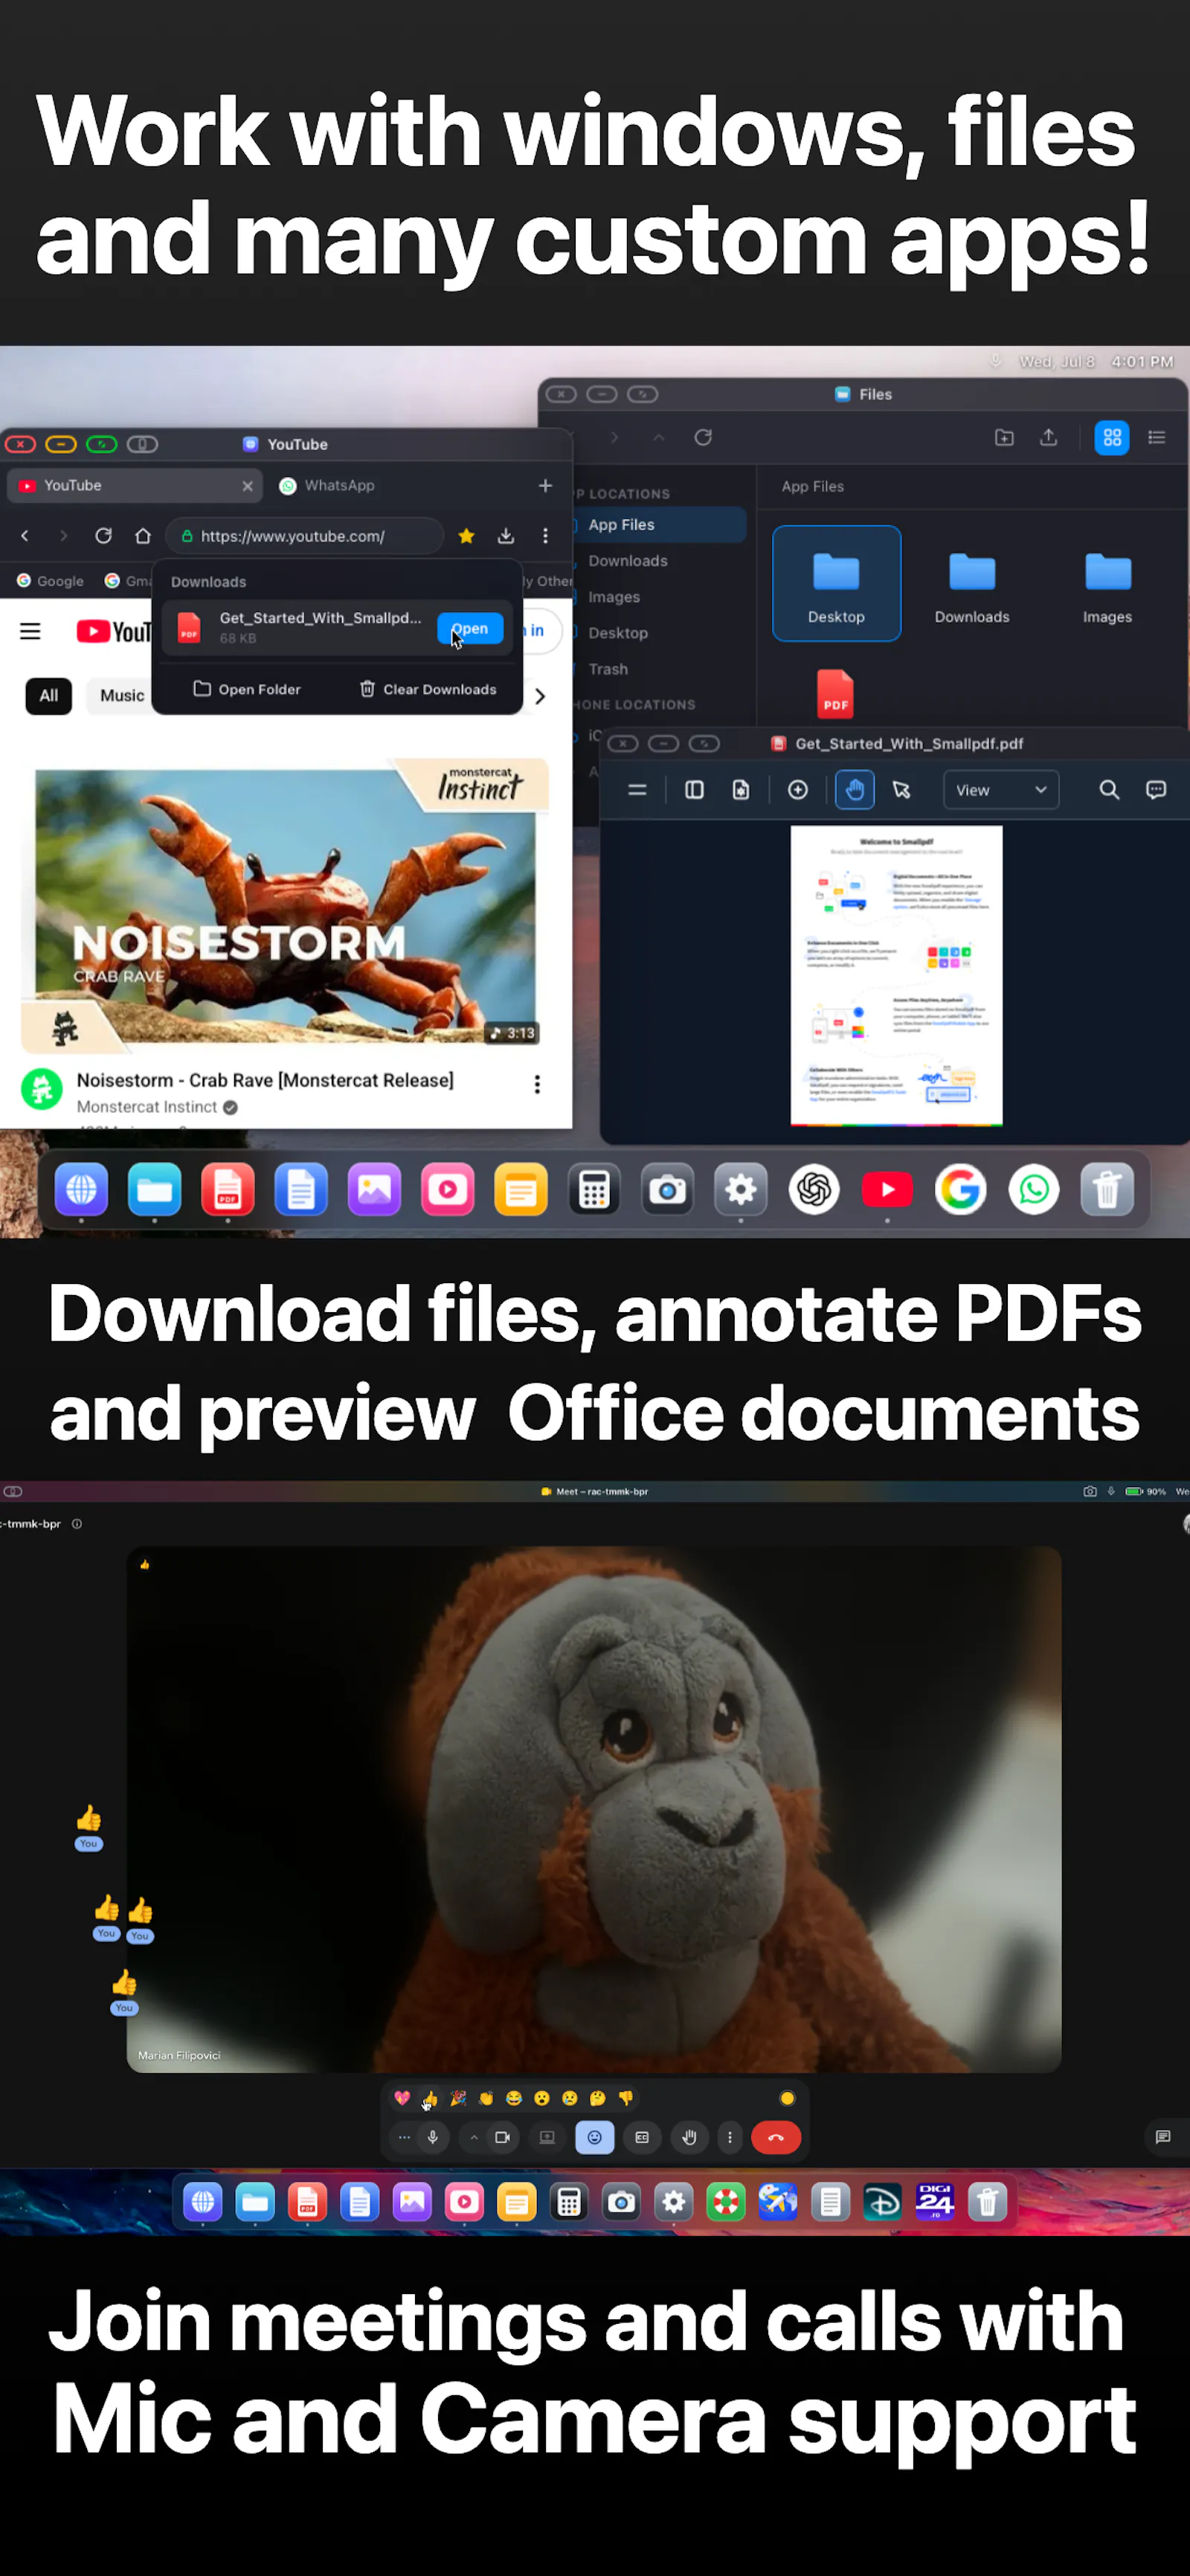Image resolution: width=1190 pixels, height=2576 pixels.
Task: Toggle the bookmark star for youtube.com
Action: [466, 536]
